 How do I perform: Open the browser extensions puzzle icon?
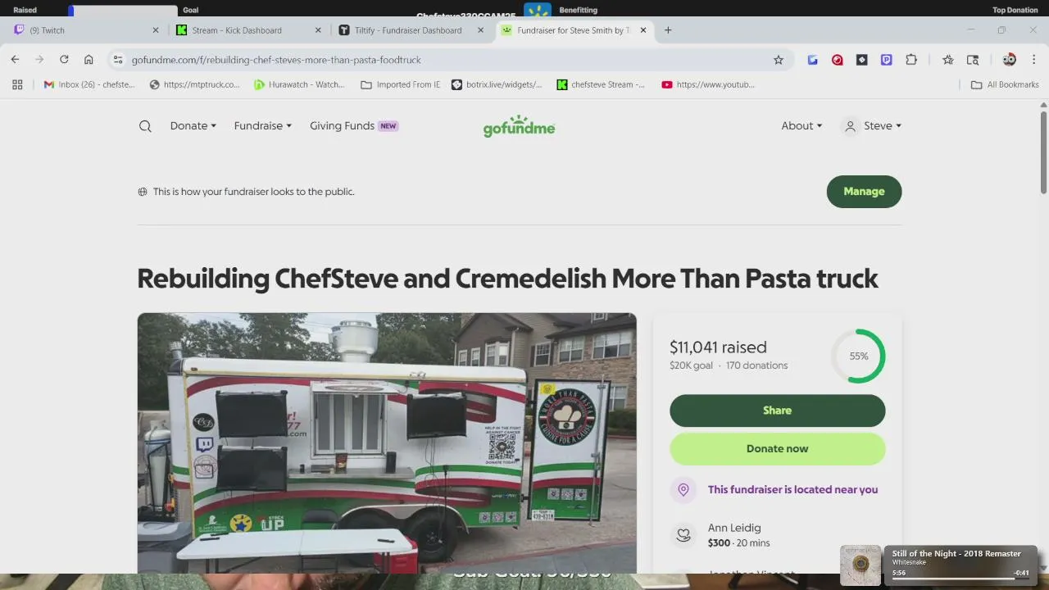click(x=911, y=60)
